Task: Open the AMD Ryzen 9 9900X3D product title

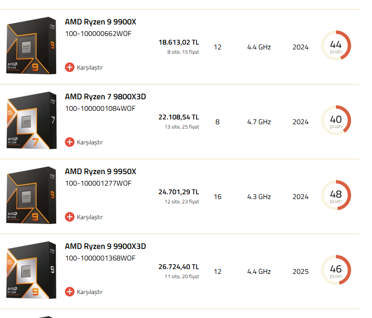Action: click(x=105, y=246)
